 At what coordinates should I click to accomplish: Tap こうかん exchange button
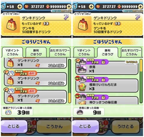click(54, 127)
